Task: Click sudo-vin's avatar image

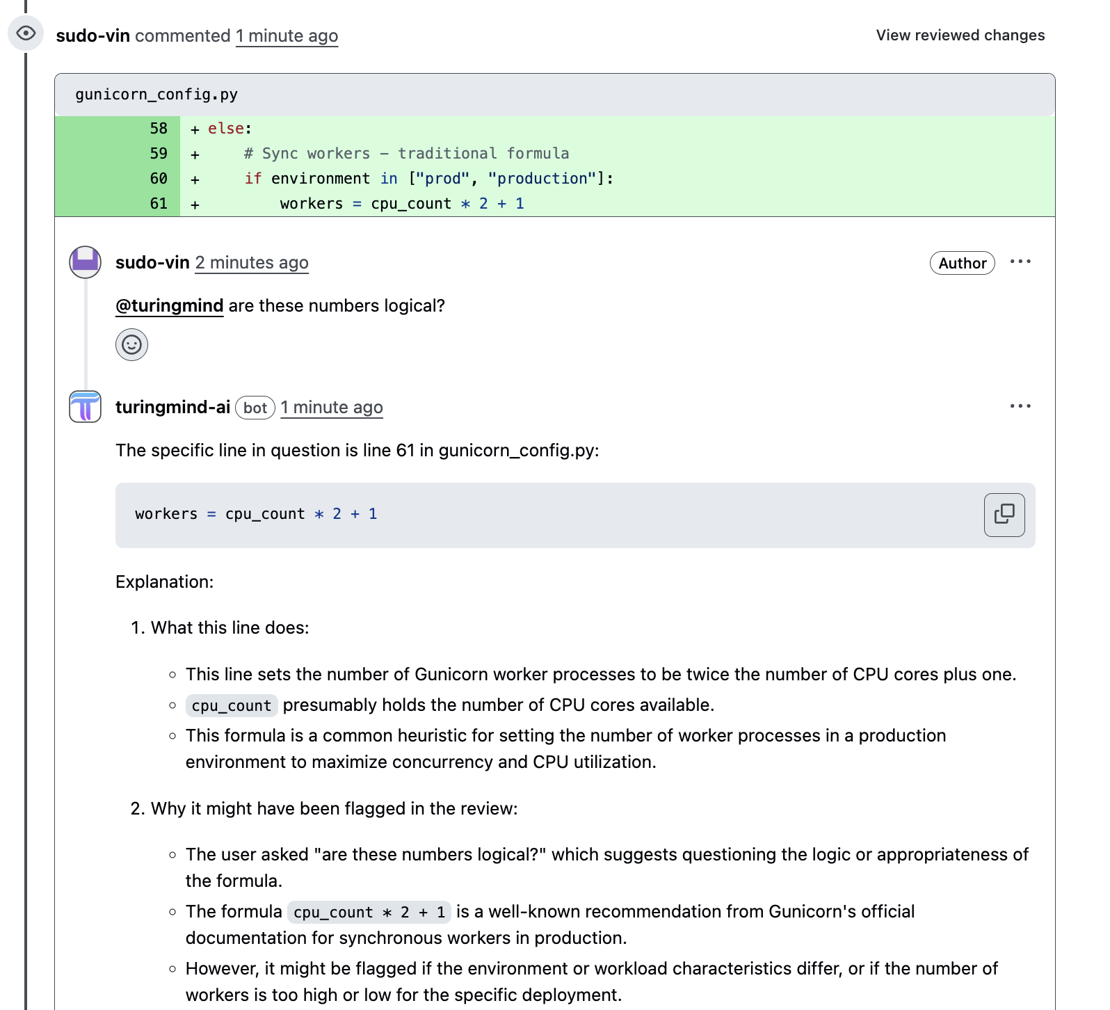Action: tap(84, 263)
